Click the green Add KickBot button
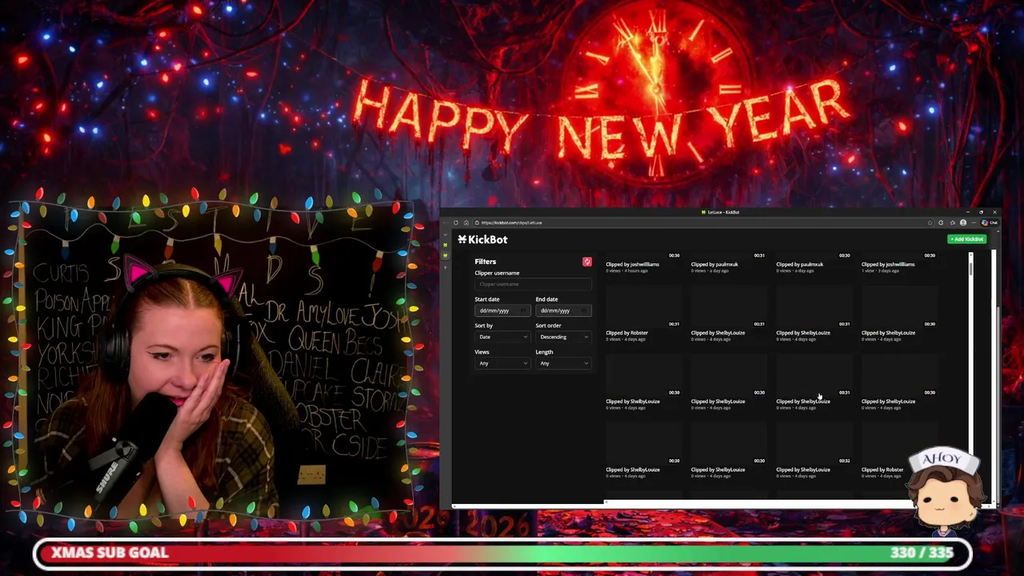The image size is (1024, 576). tap(966, 239)
